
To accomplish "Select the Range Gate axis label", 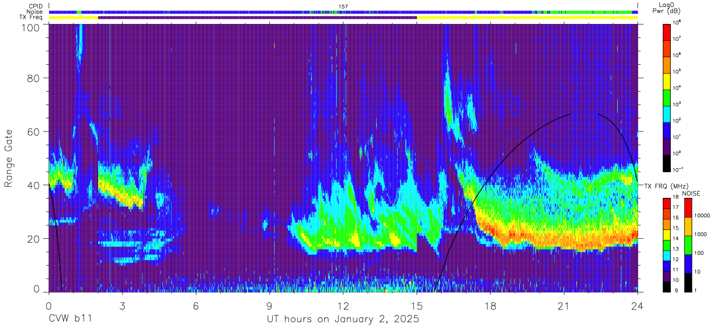I will coord(9,159).
